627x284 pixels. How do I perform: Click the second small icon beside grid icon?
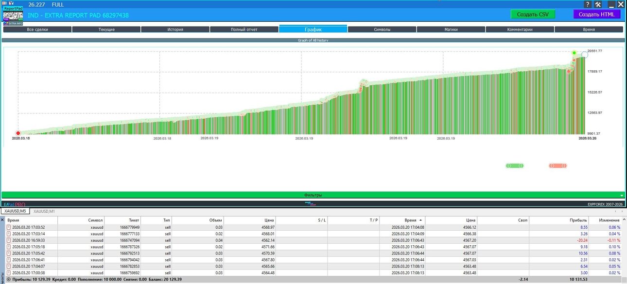[11, 2]
